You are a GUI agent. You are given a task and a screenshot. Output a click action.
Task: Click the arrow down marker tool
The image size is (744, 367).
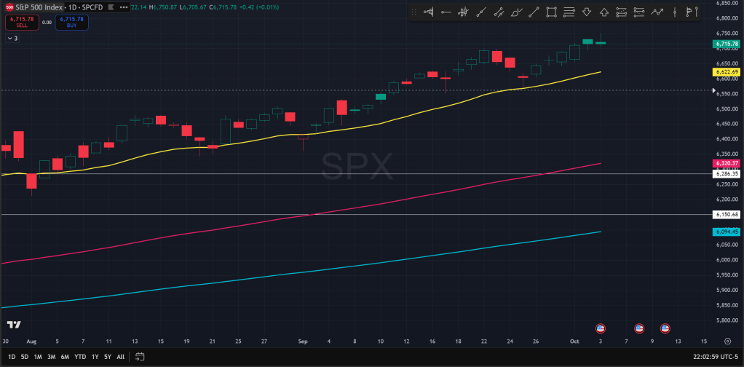(587, 12)
